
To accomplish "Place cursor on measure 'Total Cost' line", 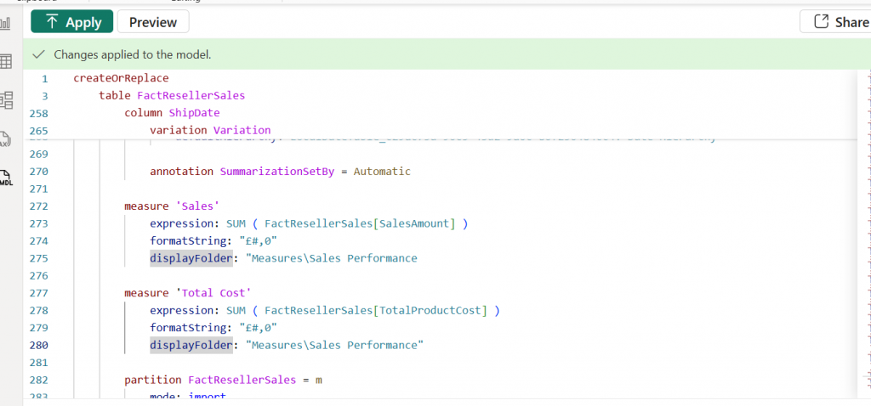I will (x=187, y=293).
